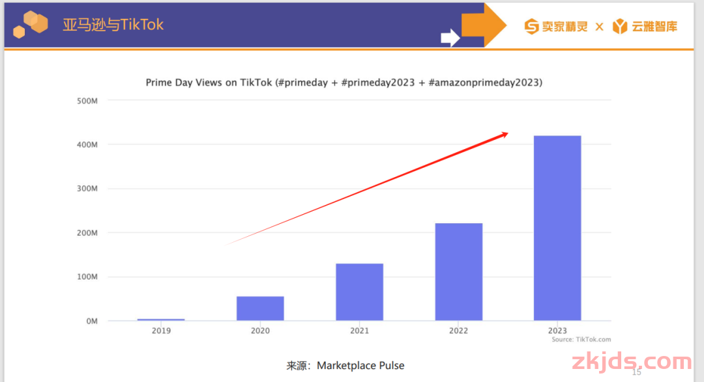The height and width of the screenshot is (382, 704).
Task: Click the 云雅智库 logo icon
Action: [620, 27]
